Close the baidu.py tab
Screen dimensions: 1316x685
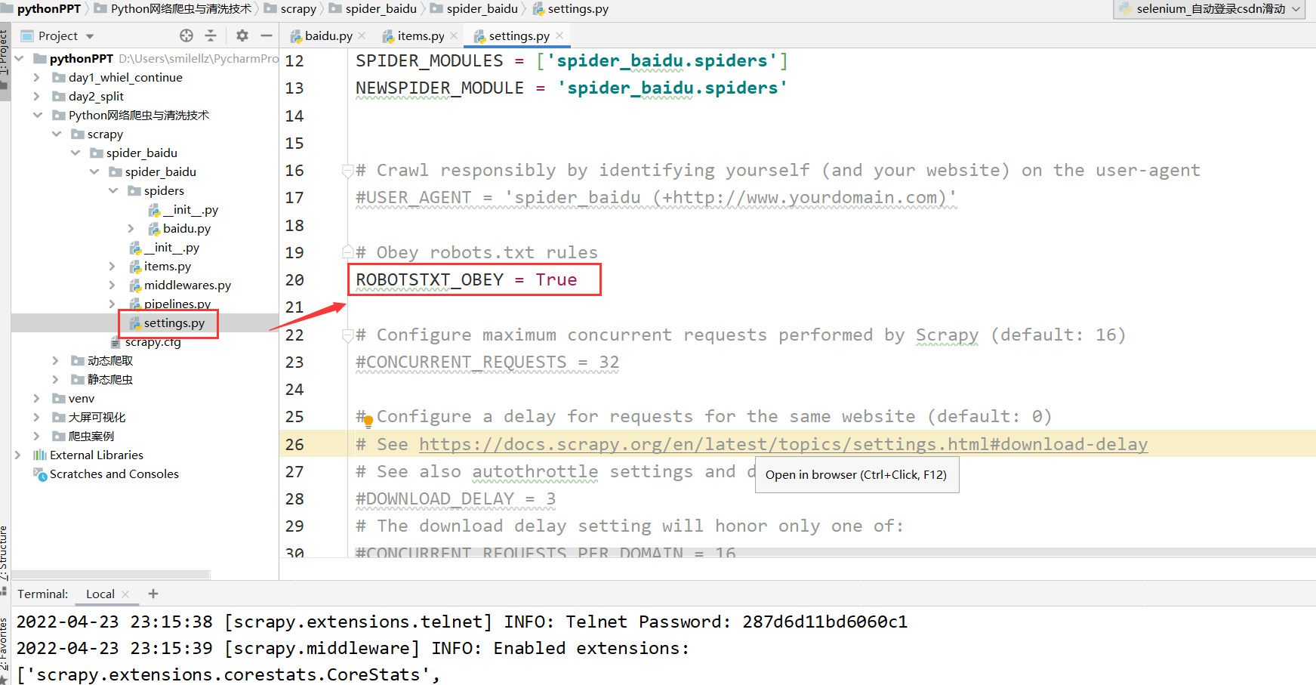click(x=362, y=35)
